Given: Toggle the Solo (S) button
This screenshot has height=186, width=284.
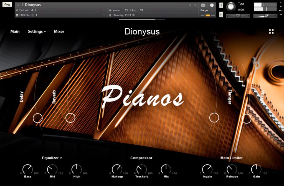Looking at the screenshot, I should point(221,5).
